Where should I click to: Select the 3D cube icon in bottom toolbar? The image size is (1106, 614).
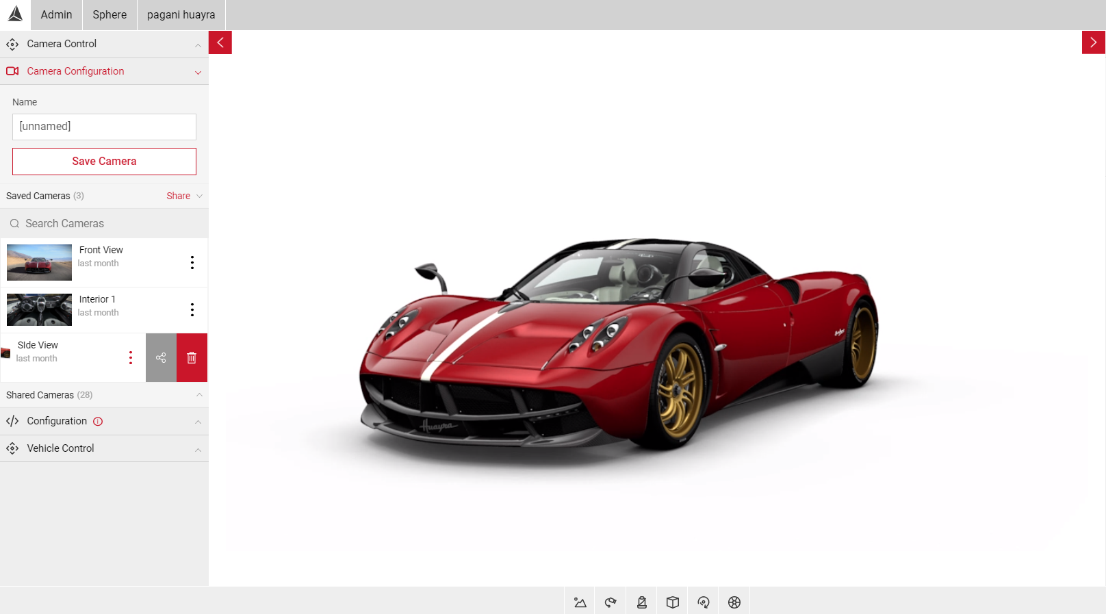pyautogui.click(x=672, y=602)
